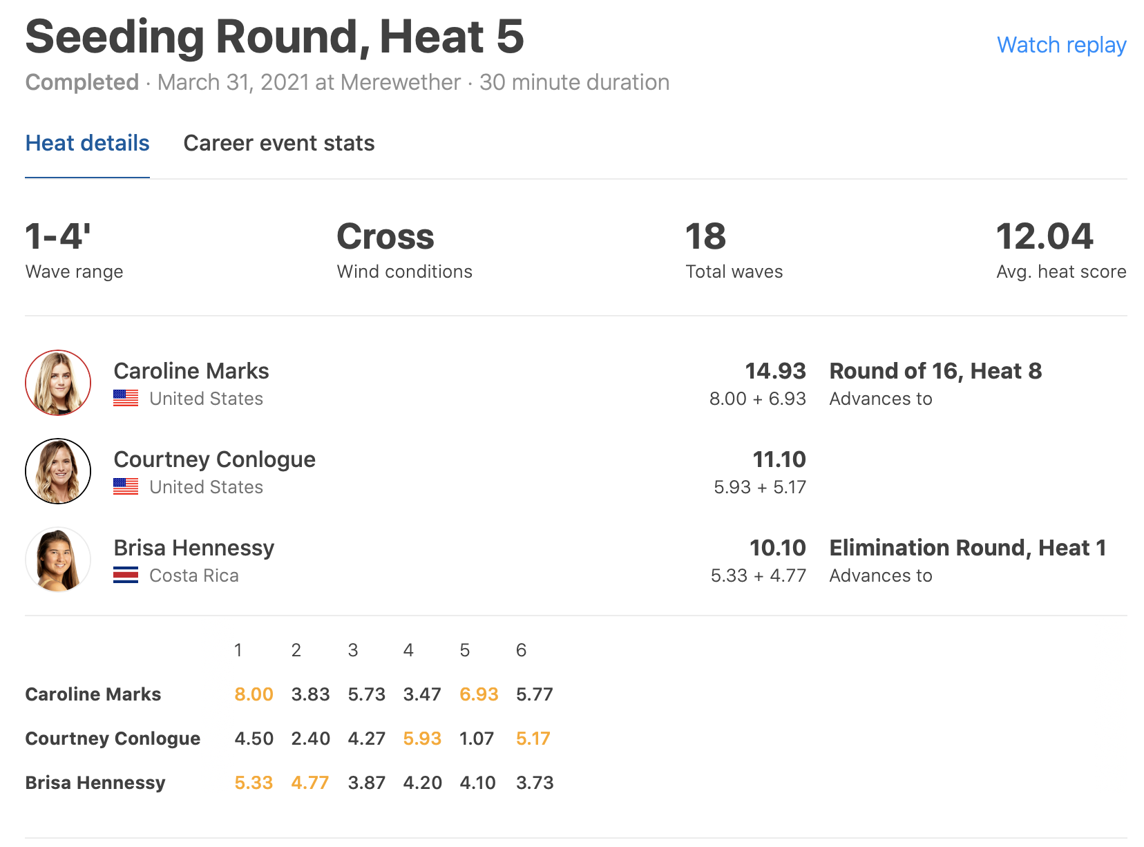The width and height of the screenshot is (1144, 847).
Task: Select the Heat details tab
Action: point(87,143)
